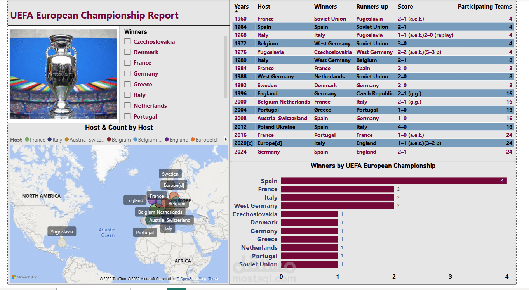Check the France box in Winners slicer
This screenshot has width=529, height=290.
[127, 63]
